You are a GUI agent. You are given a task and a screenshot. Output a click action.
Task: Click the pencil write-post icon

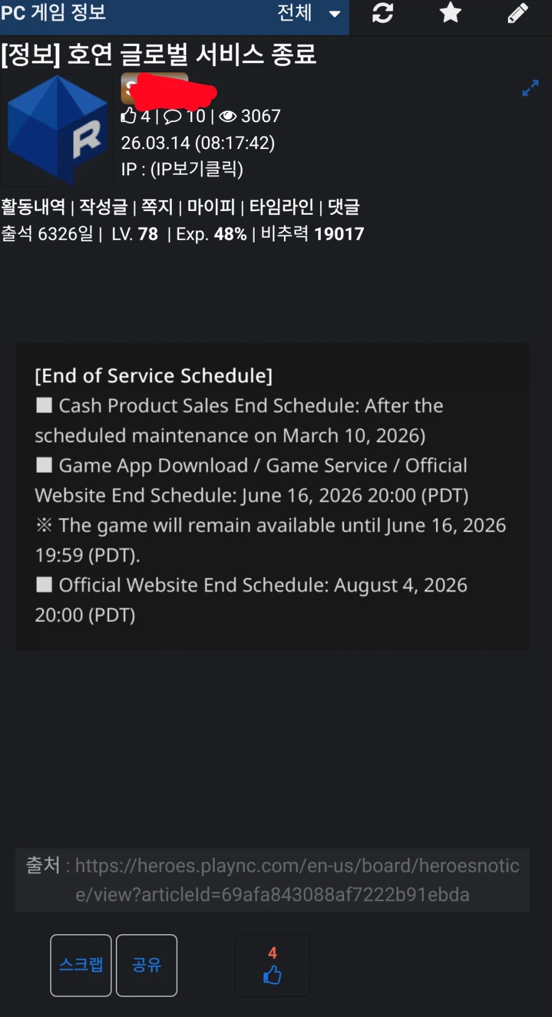tap(518, 13)
